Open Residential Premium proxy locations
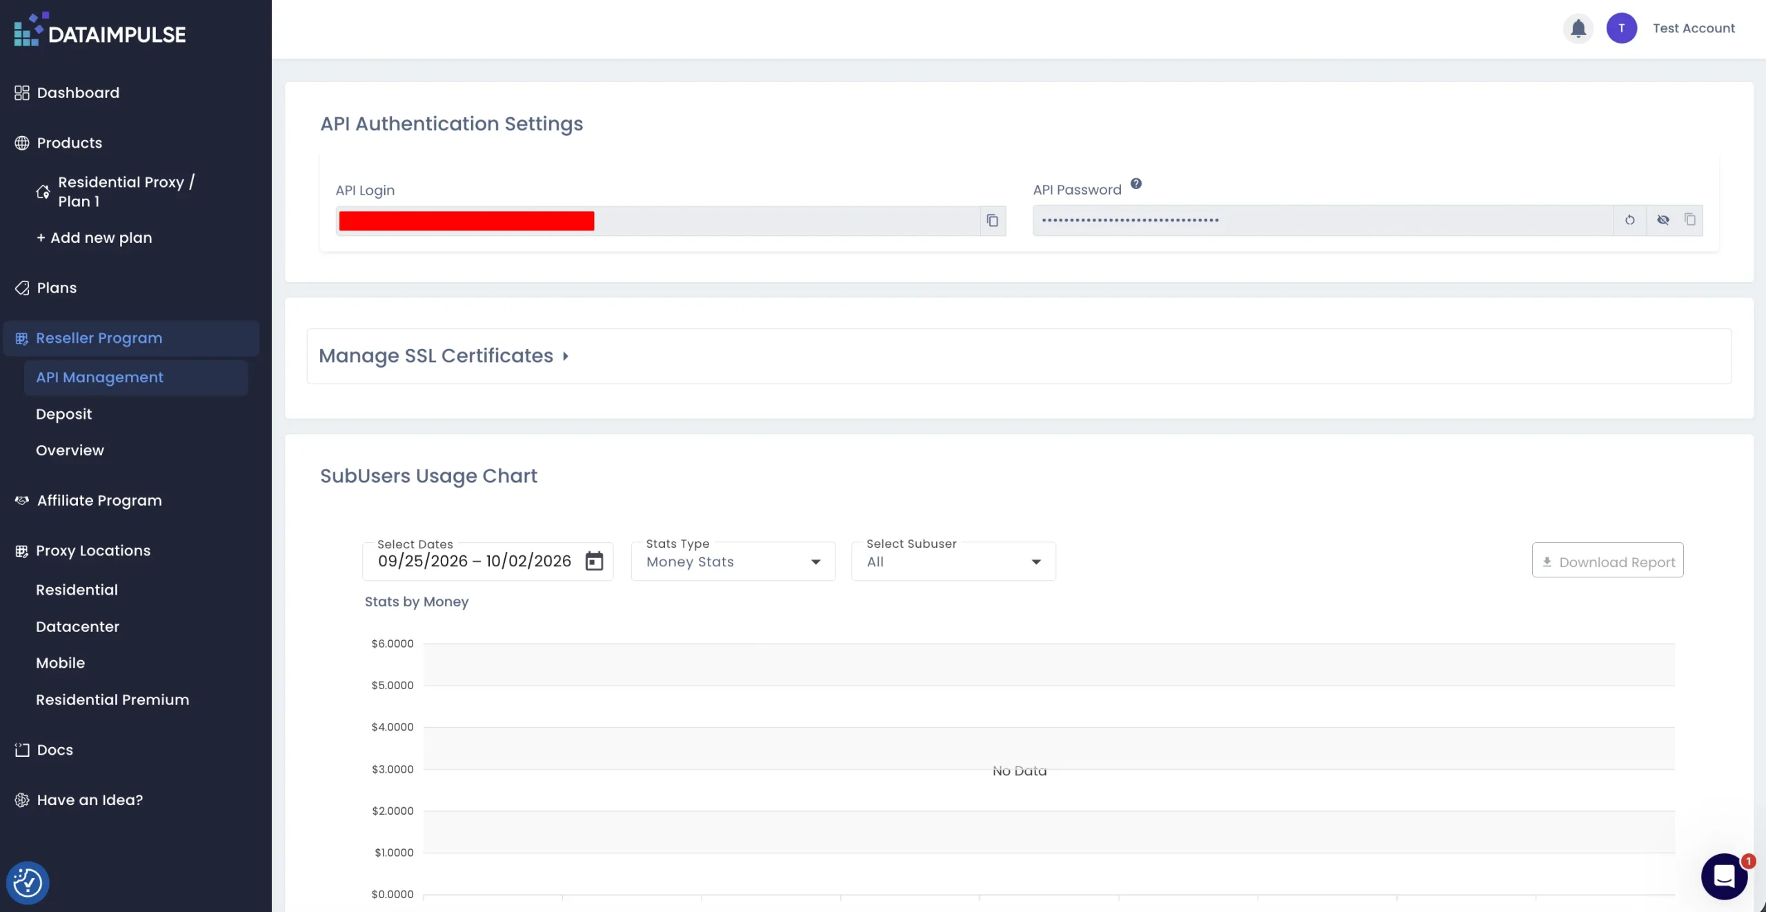Viewport: 1766px width, 912px height. click(x=112, y=700)
